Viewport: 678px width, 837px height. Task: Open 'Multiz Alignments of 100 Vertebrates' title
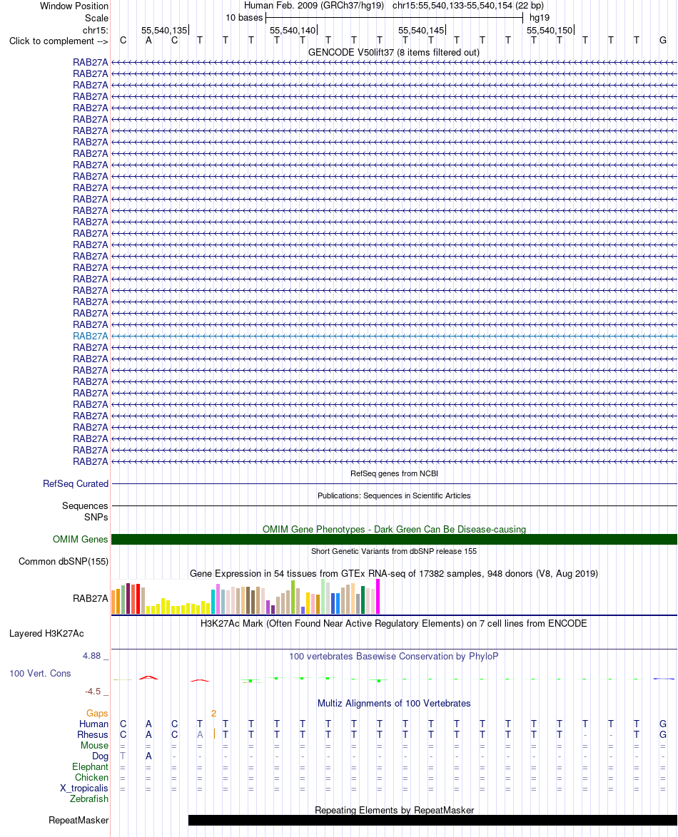[x=394, y=704]
